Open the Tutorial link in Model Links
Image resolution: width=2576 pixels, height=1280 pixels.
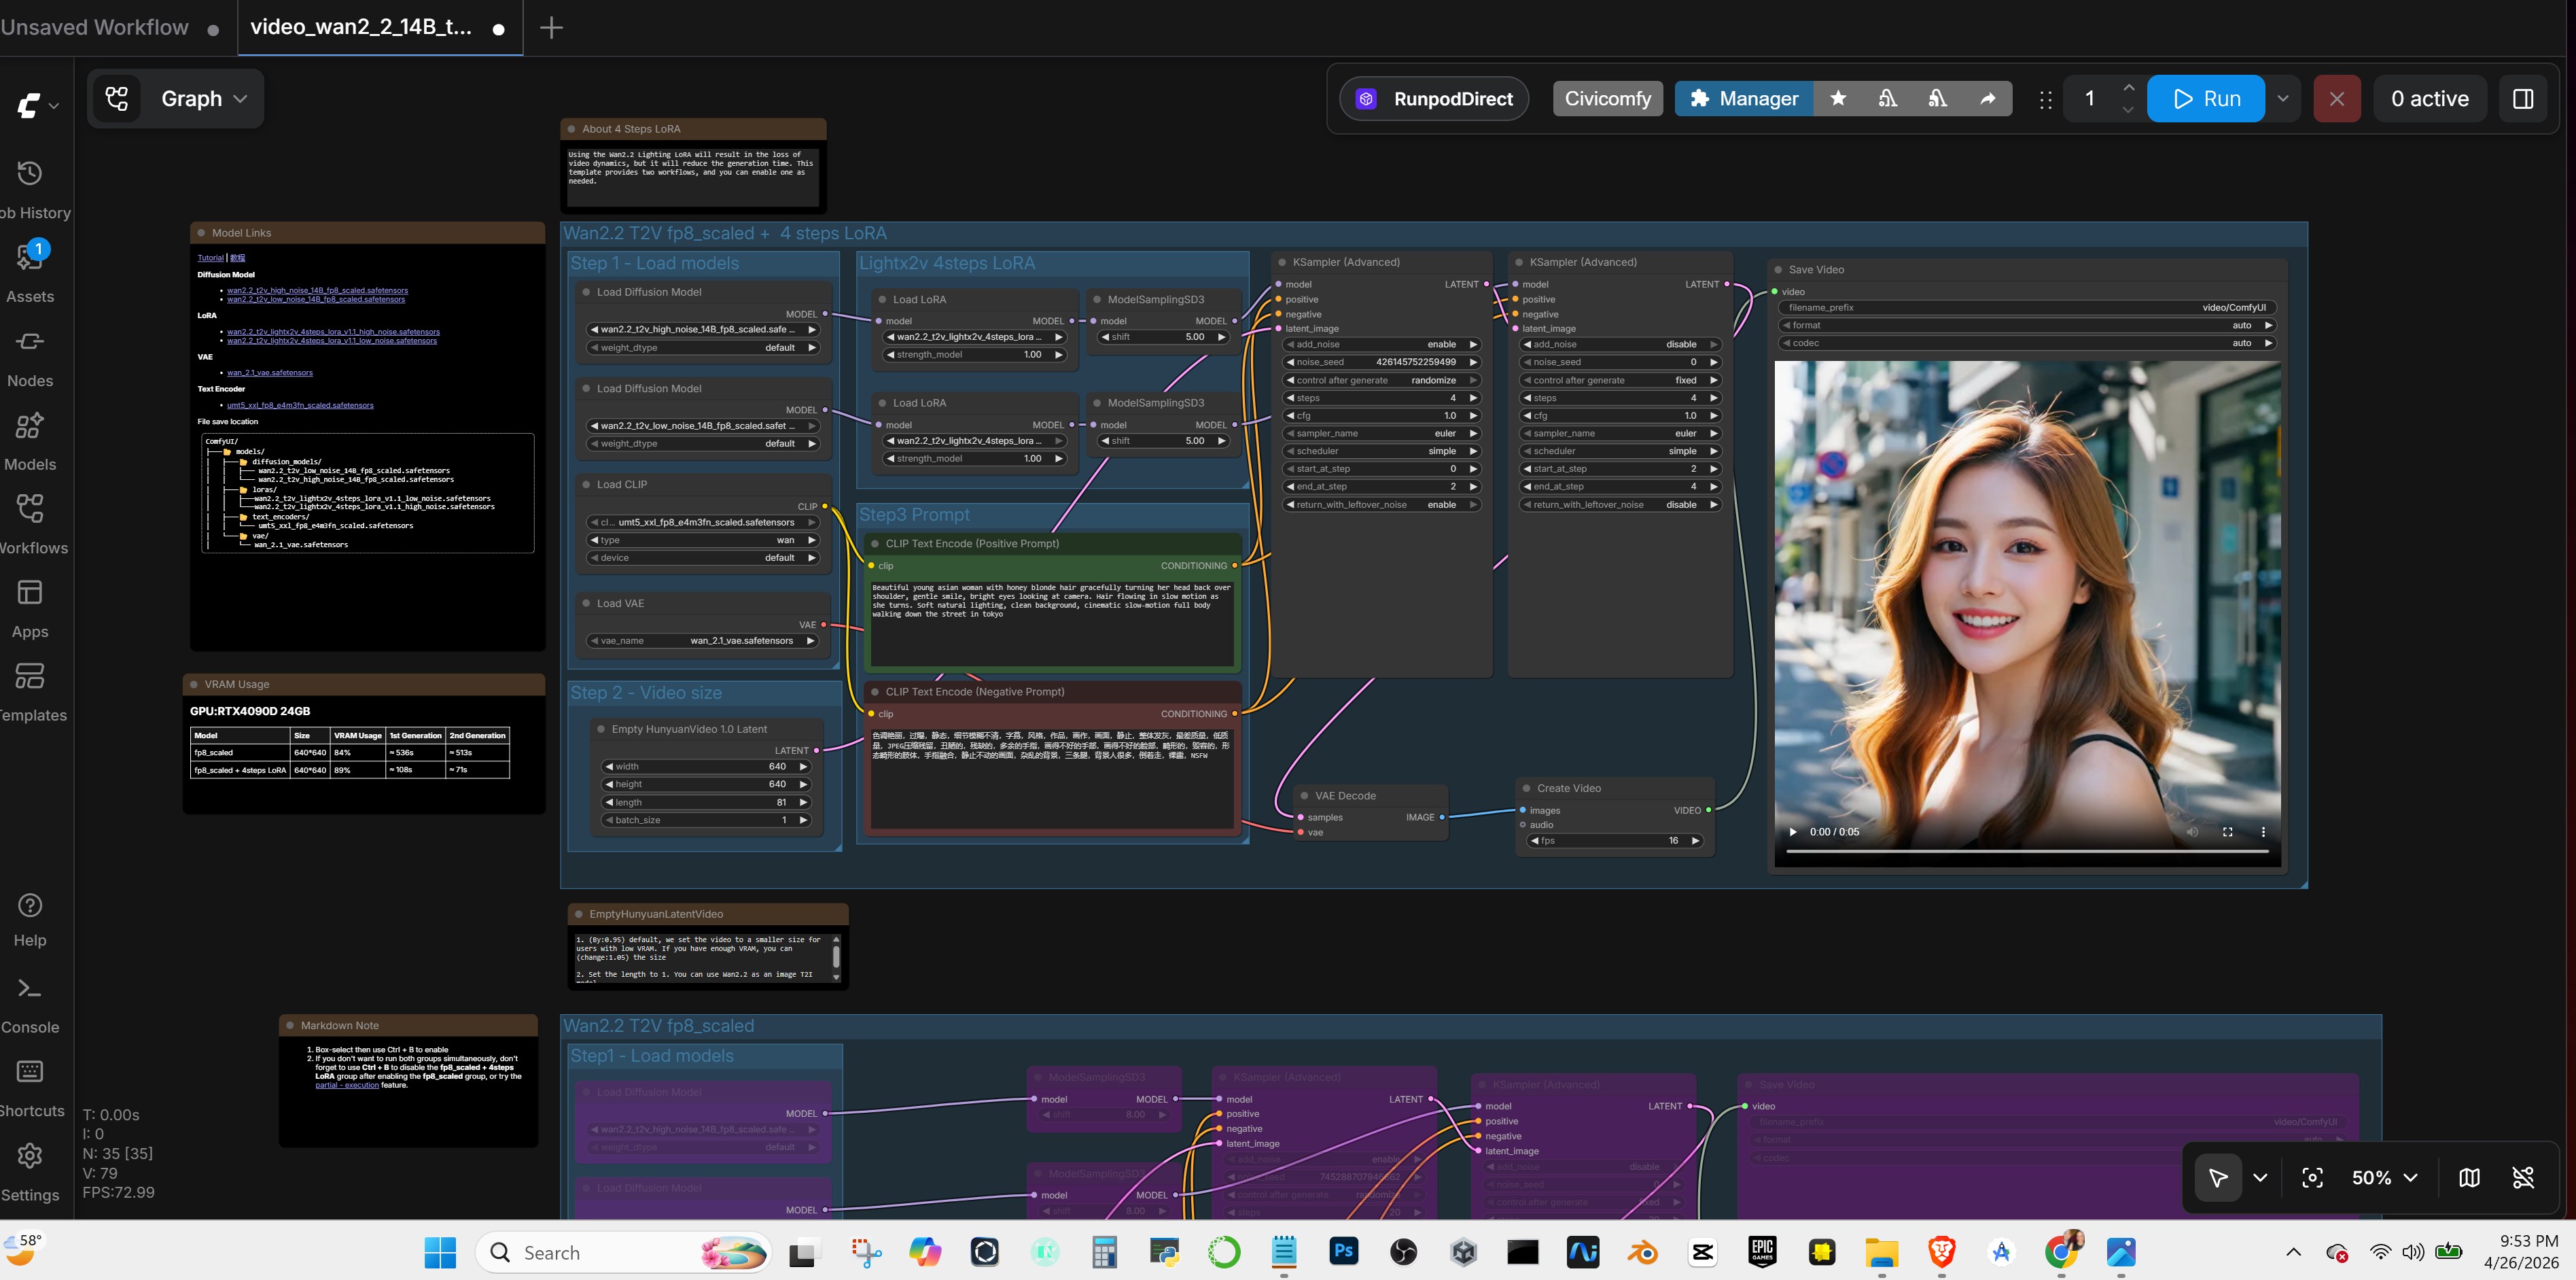pos(211,258)
